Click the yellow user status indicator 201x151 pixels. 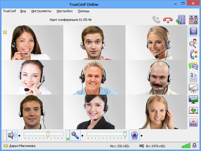coord(6,146)
